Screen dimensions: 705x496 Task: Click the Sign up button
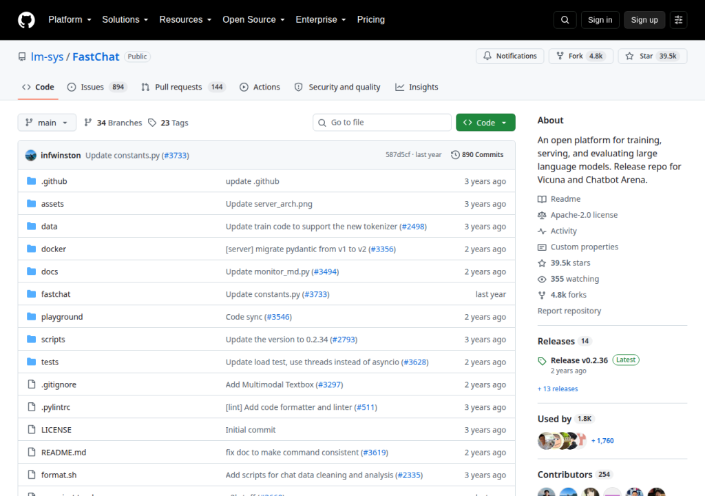point(644,20)
